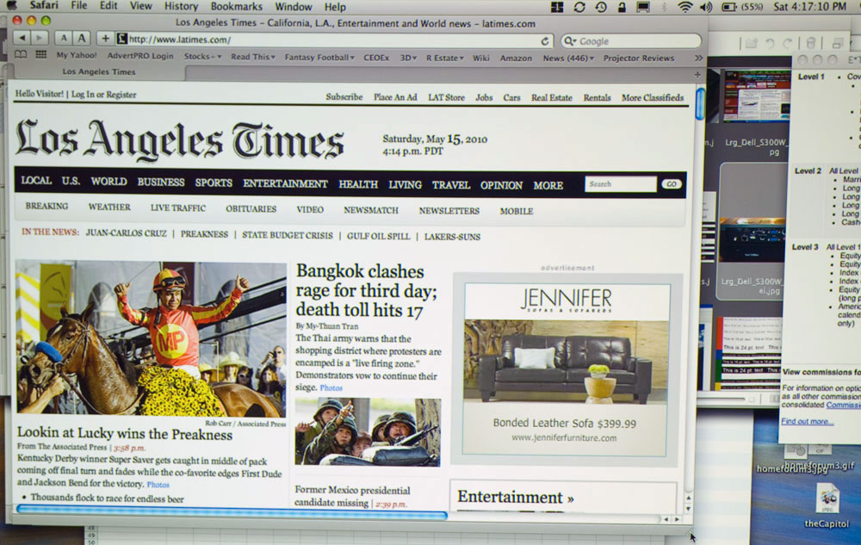Click the Jennifer sofa advertisement
Viewport: 861px width, 545px height.
[566, 369]
